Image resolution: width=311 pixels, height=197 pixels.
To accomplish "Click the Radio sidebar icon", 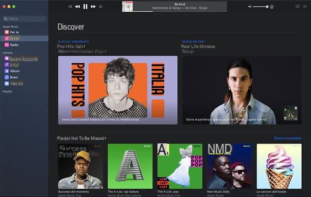I will coord(7,45).
